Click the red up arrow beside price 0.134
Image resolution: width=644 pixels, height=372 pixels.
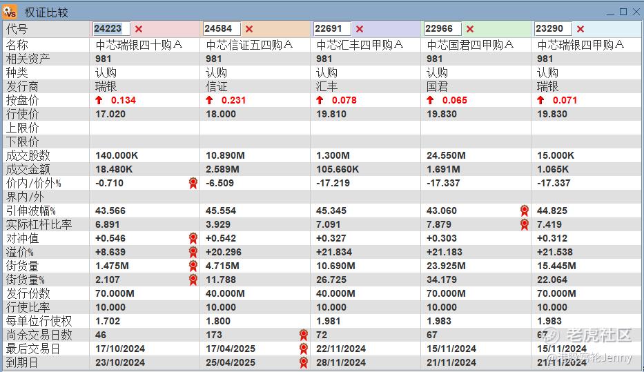pos(99,100)
